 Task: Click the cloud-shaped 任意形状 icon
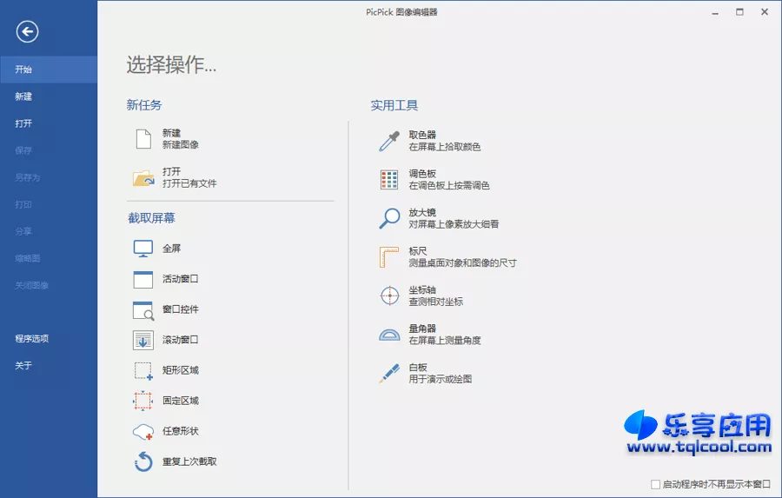point(143,432)
